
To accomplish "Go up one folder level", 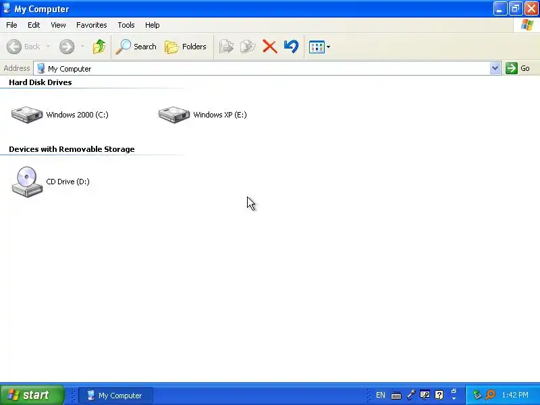I will (x=99, y=47).
